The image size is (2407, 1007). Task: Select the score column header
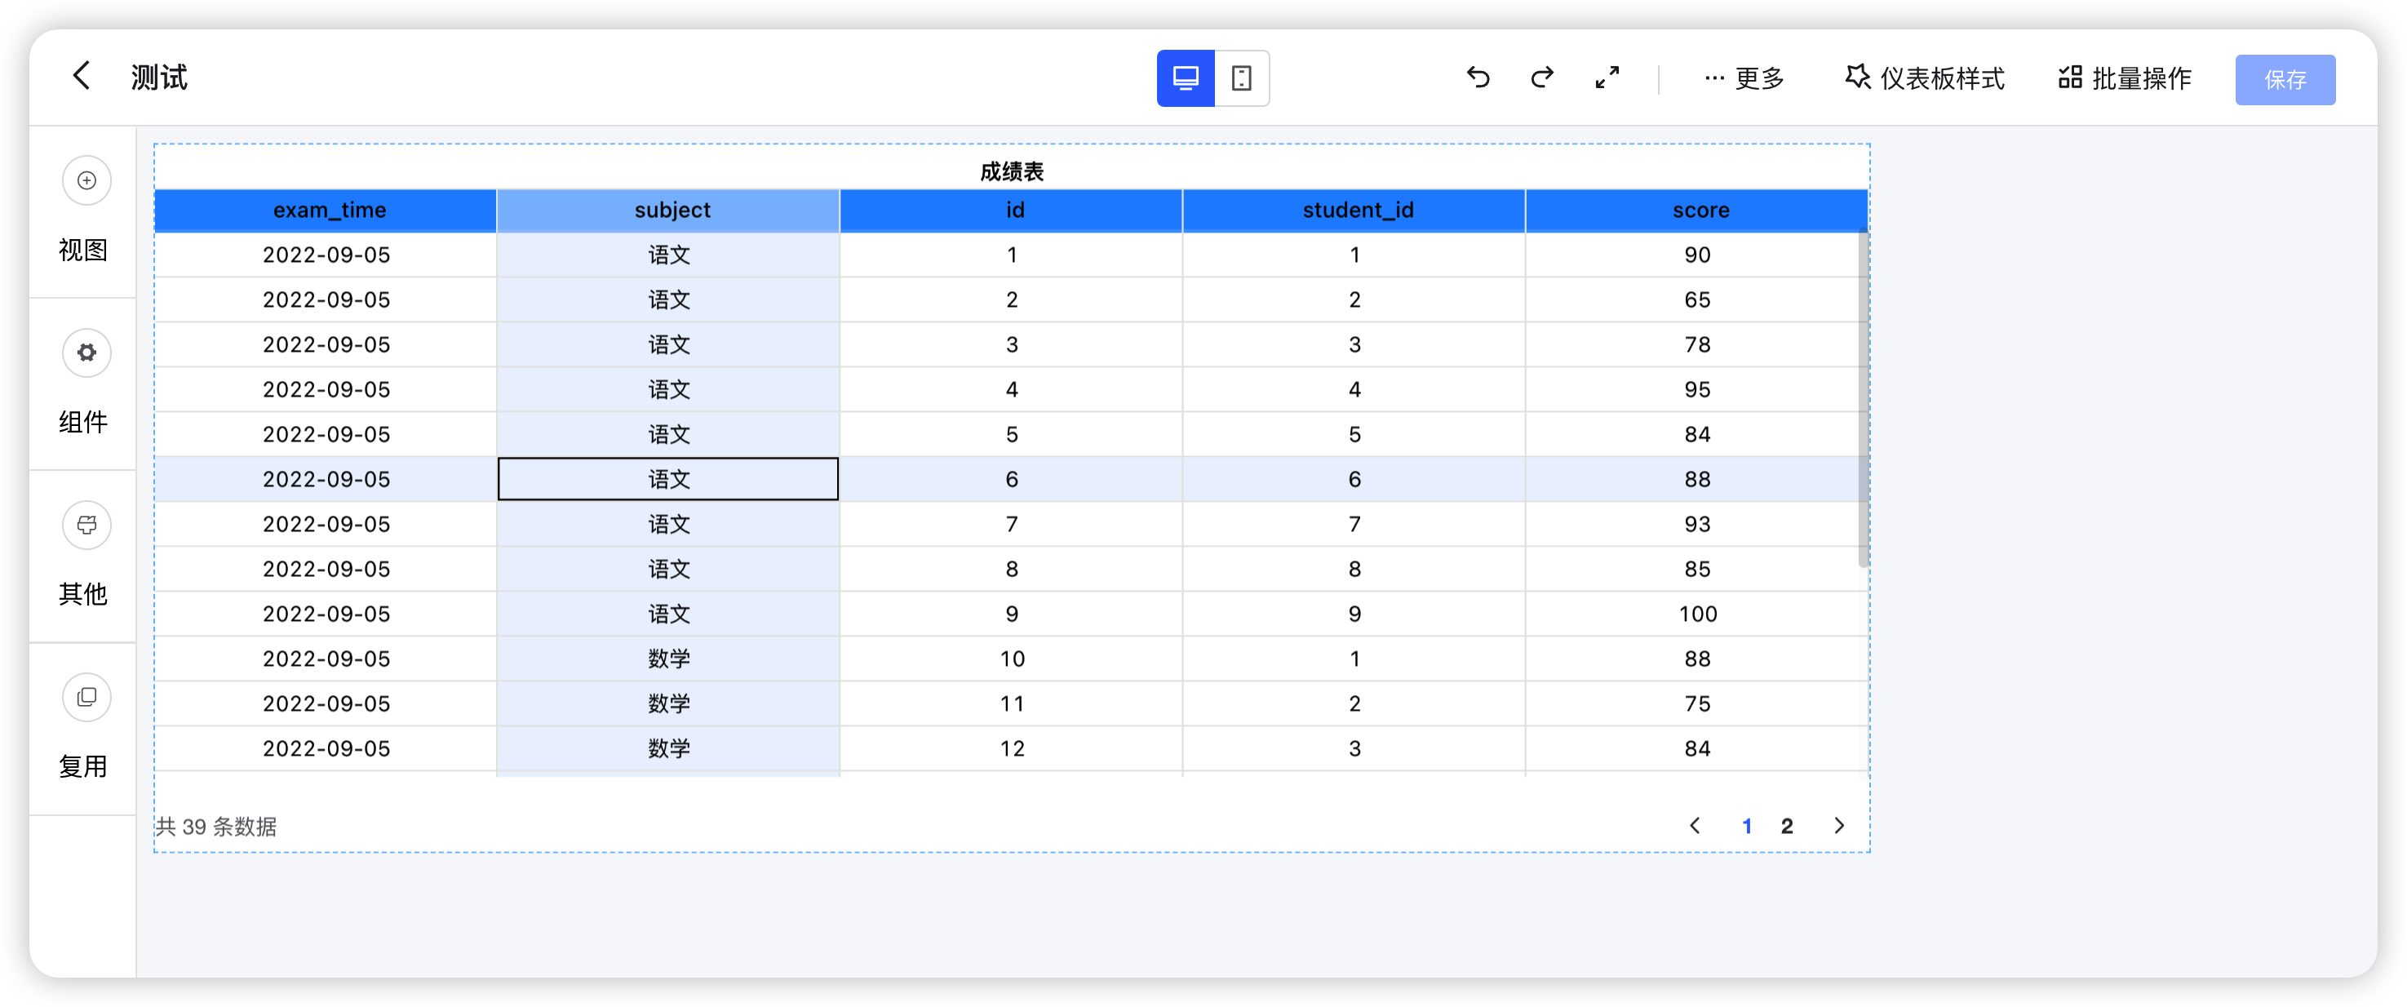click(x=1697, y=211)
